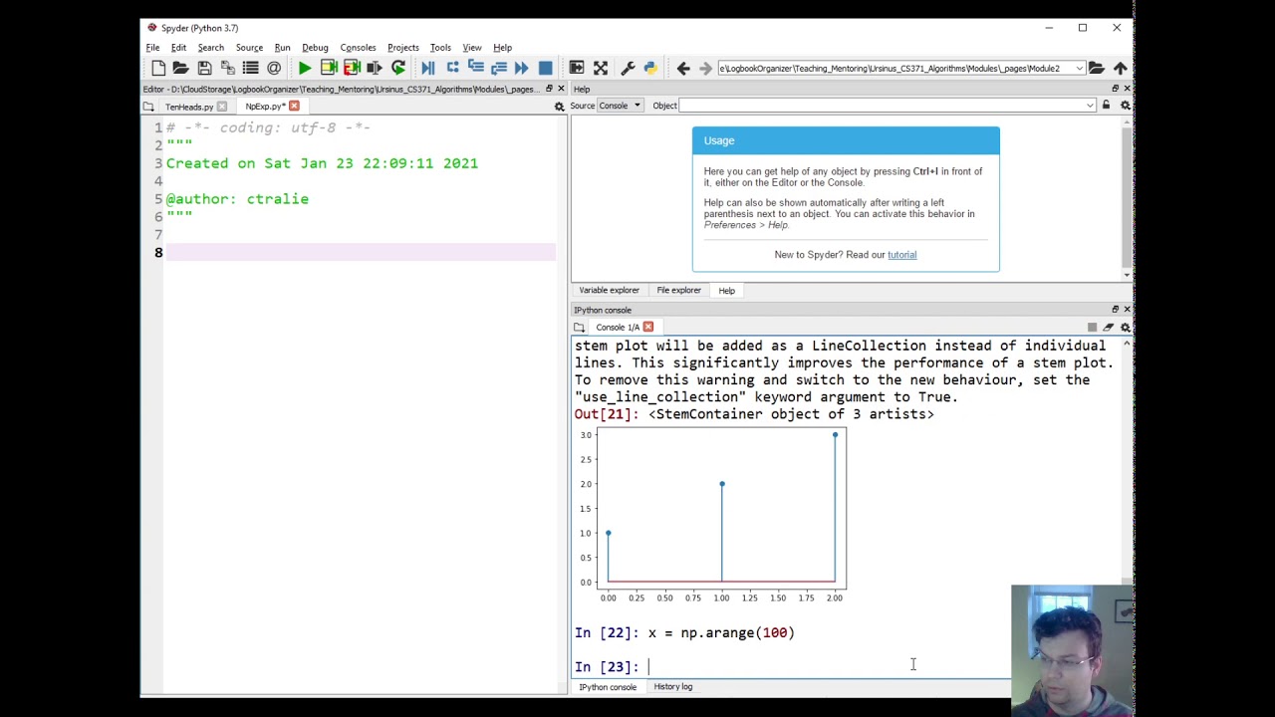This screenshot has width=1275, height=717.
Task: Save the current file
Action: 204,68
